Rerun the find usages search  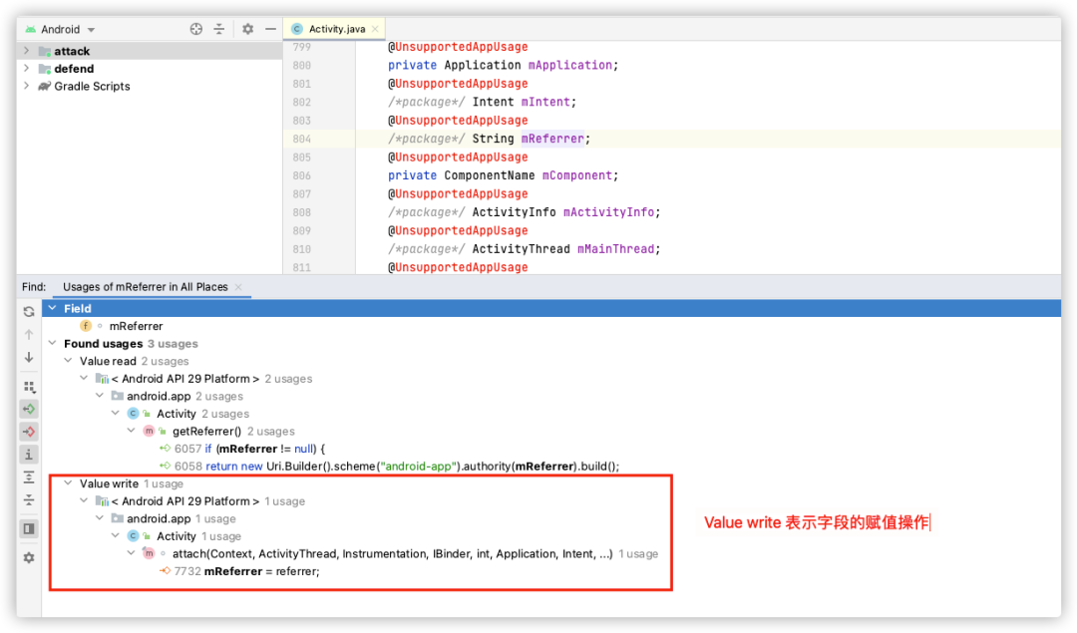pyautogui.click(x=29, y=312)
